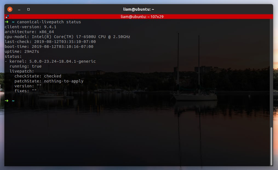This screenshot has height=170, width=278.
Task: Click the boot-time timestamp line
Action: (x=49, y=47)
